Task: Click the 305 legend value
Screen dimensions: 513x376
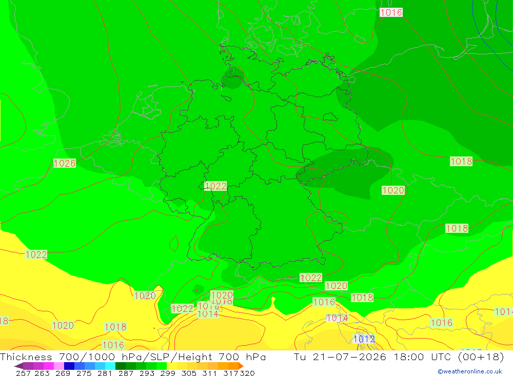Action: point(188,373)
